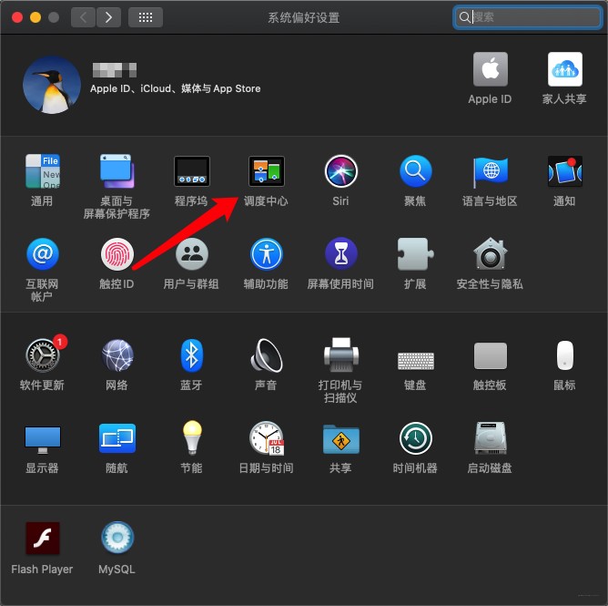Open 启动磁盘 (Startup Disk) pane
608x606 pixels.
(x=490, y=438)
